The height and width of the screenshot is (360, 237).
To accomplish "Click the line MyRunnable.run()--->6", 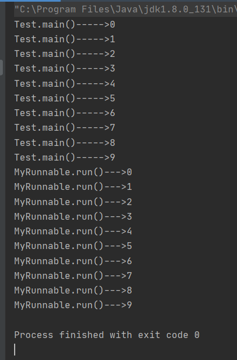I will [73, 261].
